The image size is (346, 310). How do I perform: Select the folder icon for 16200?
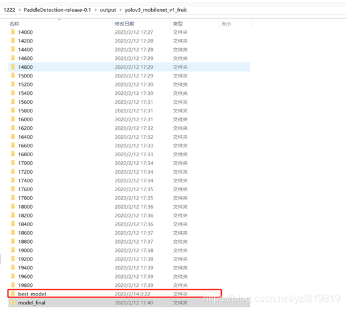tap(13, 128)
